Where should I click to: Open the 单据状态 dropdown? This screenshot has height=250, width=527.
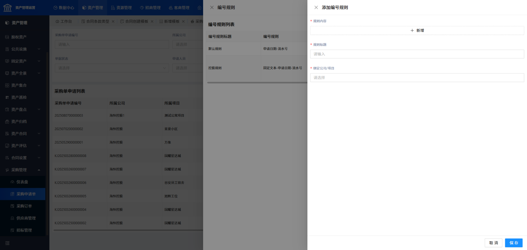112,68
